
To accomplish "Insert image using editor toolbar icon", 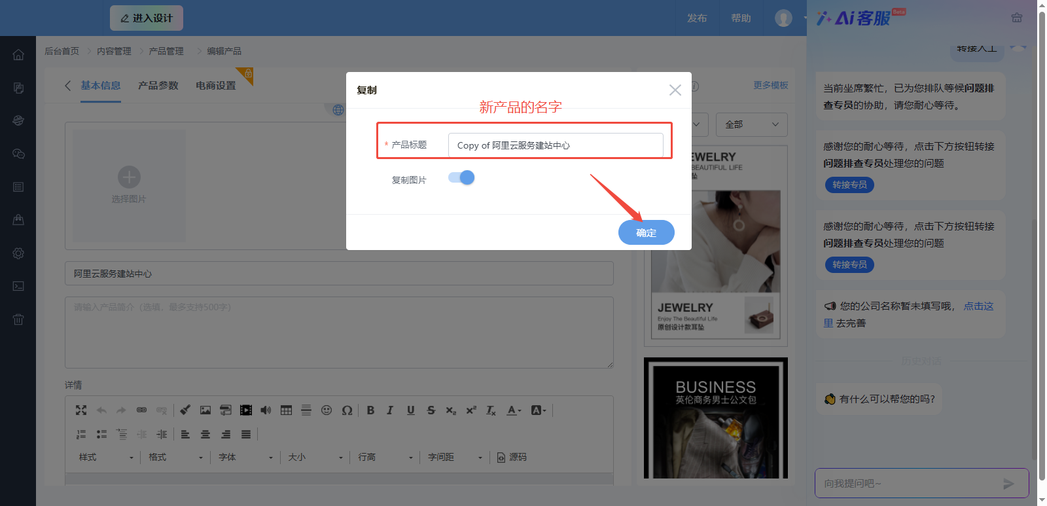I will click(205, 410).
